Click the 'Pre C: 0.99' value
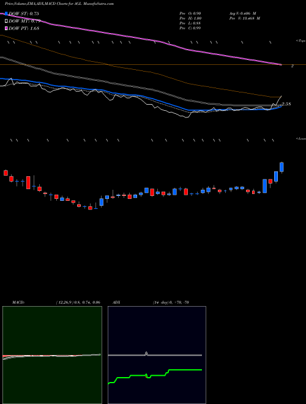Screen dimensions: 306x404 [190, 28]
